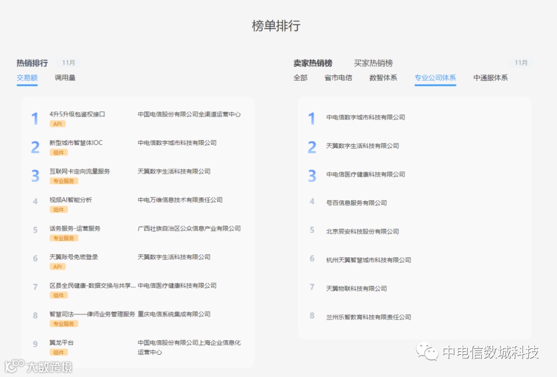Click 专业服务 tag under 智慧司法
This screenshot has width=557, height=377.
[x=63, y=324]
